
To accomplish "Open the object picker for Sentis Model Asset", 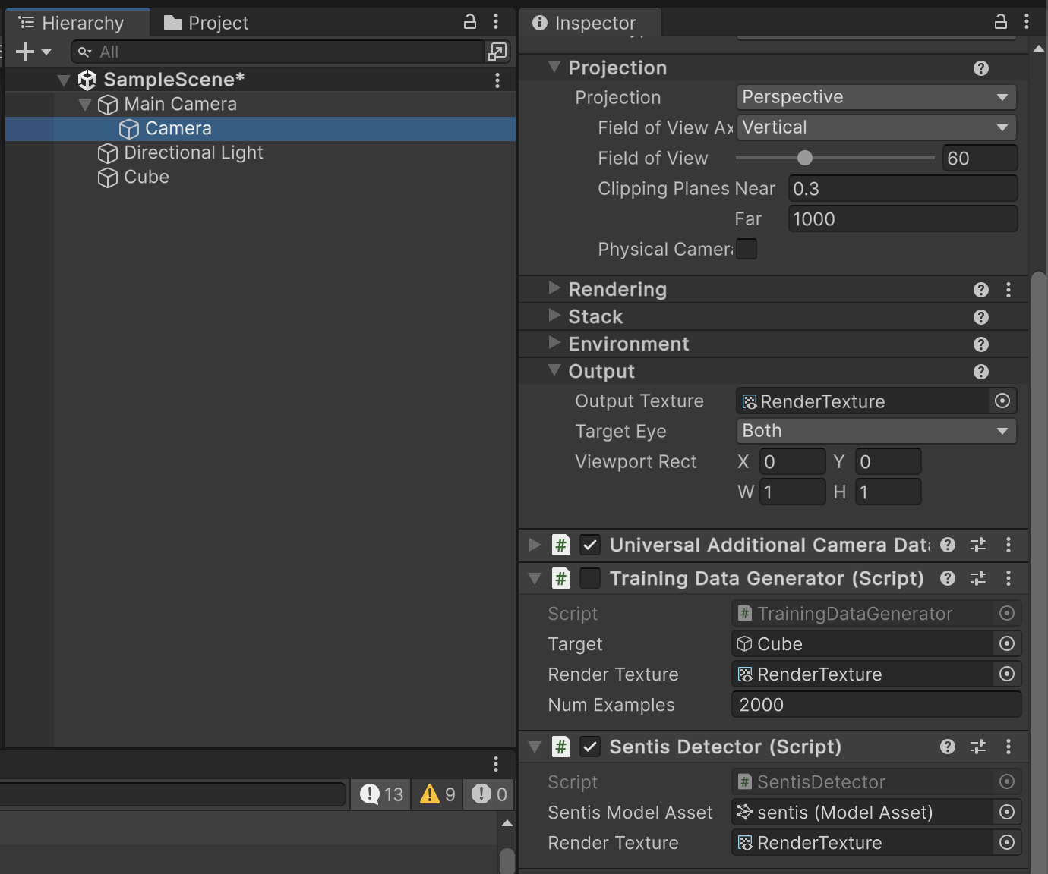I will 1007,812.
